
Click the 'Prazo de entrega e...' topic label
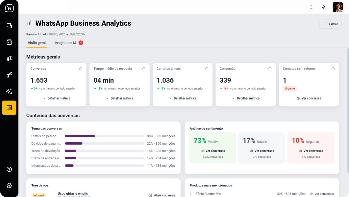(x=46, y=158)
